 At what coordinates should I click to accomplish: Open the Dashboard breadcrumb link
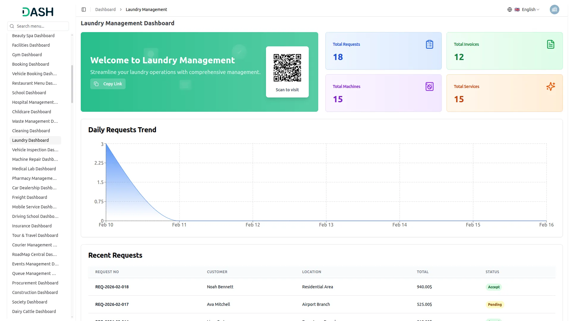point(105,9)
